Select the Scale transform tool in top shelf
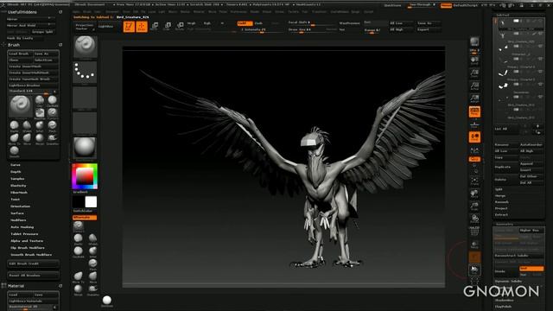The image size is (553, 311). (167, 27)
